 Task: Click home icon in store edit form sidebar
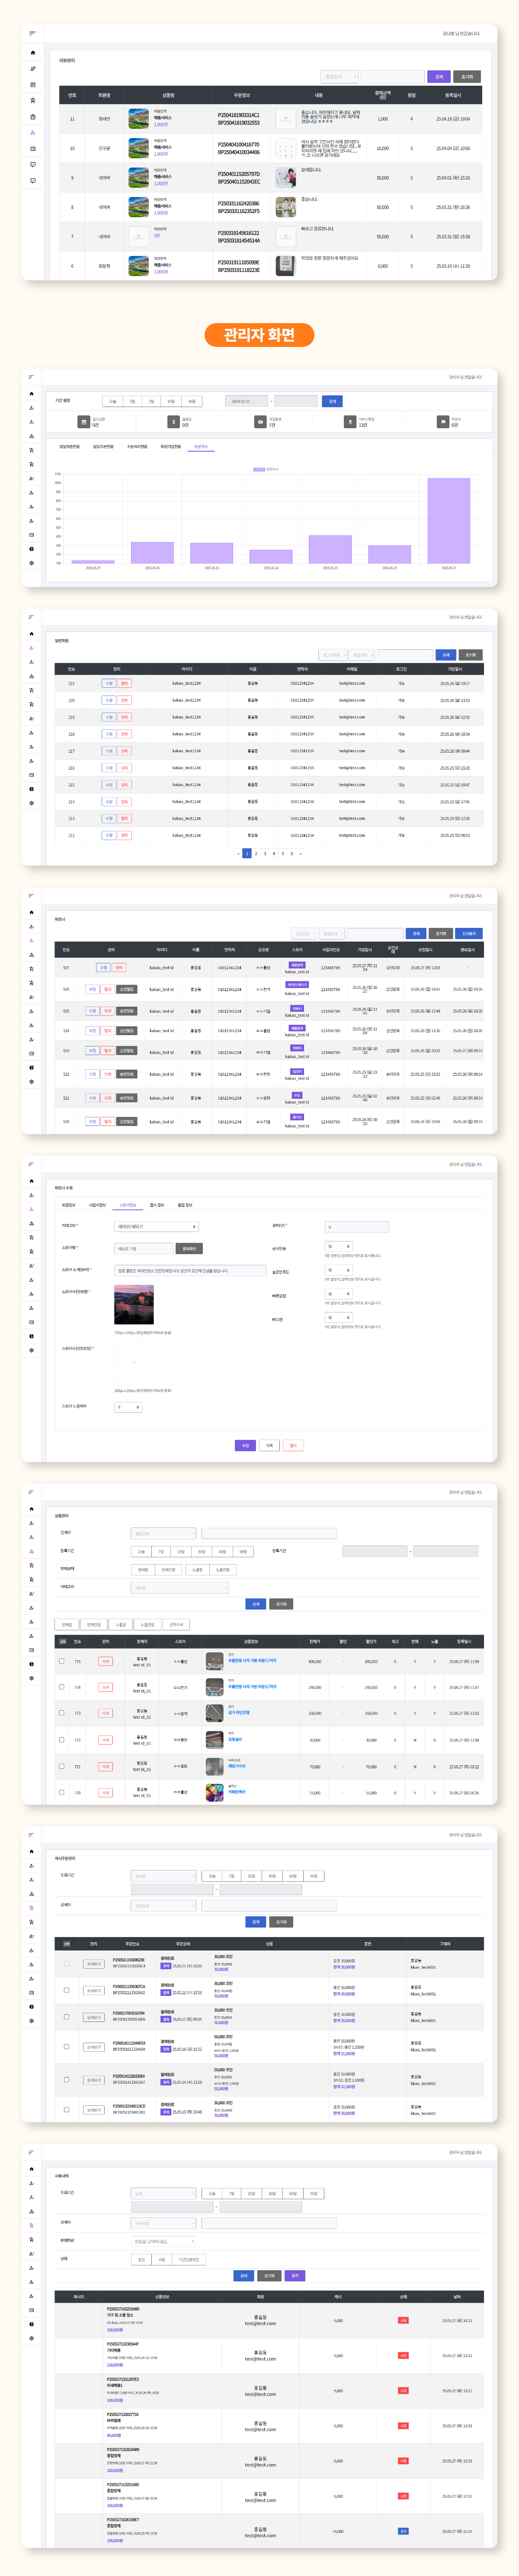point(31,1181)
